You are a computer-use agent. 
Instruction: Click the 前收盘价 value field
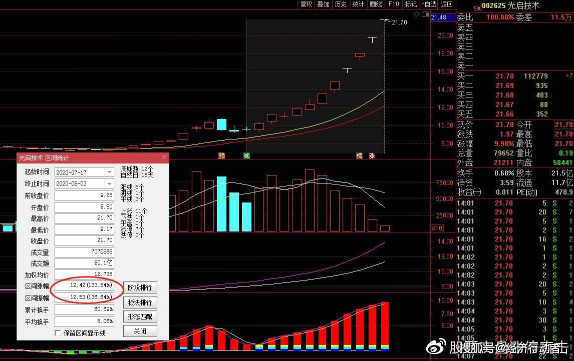pos(84,195)
